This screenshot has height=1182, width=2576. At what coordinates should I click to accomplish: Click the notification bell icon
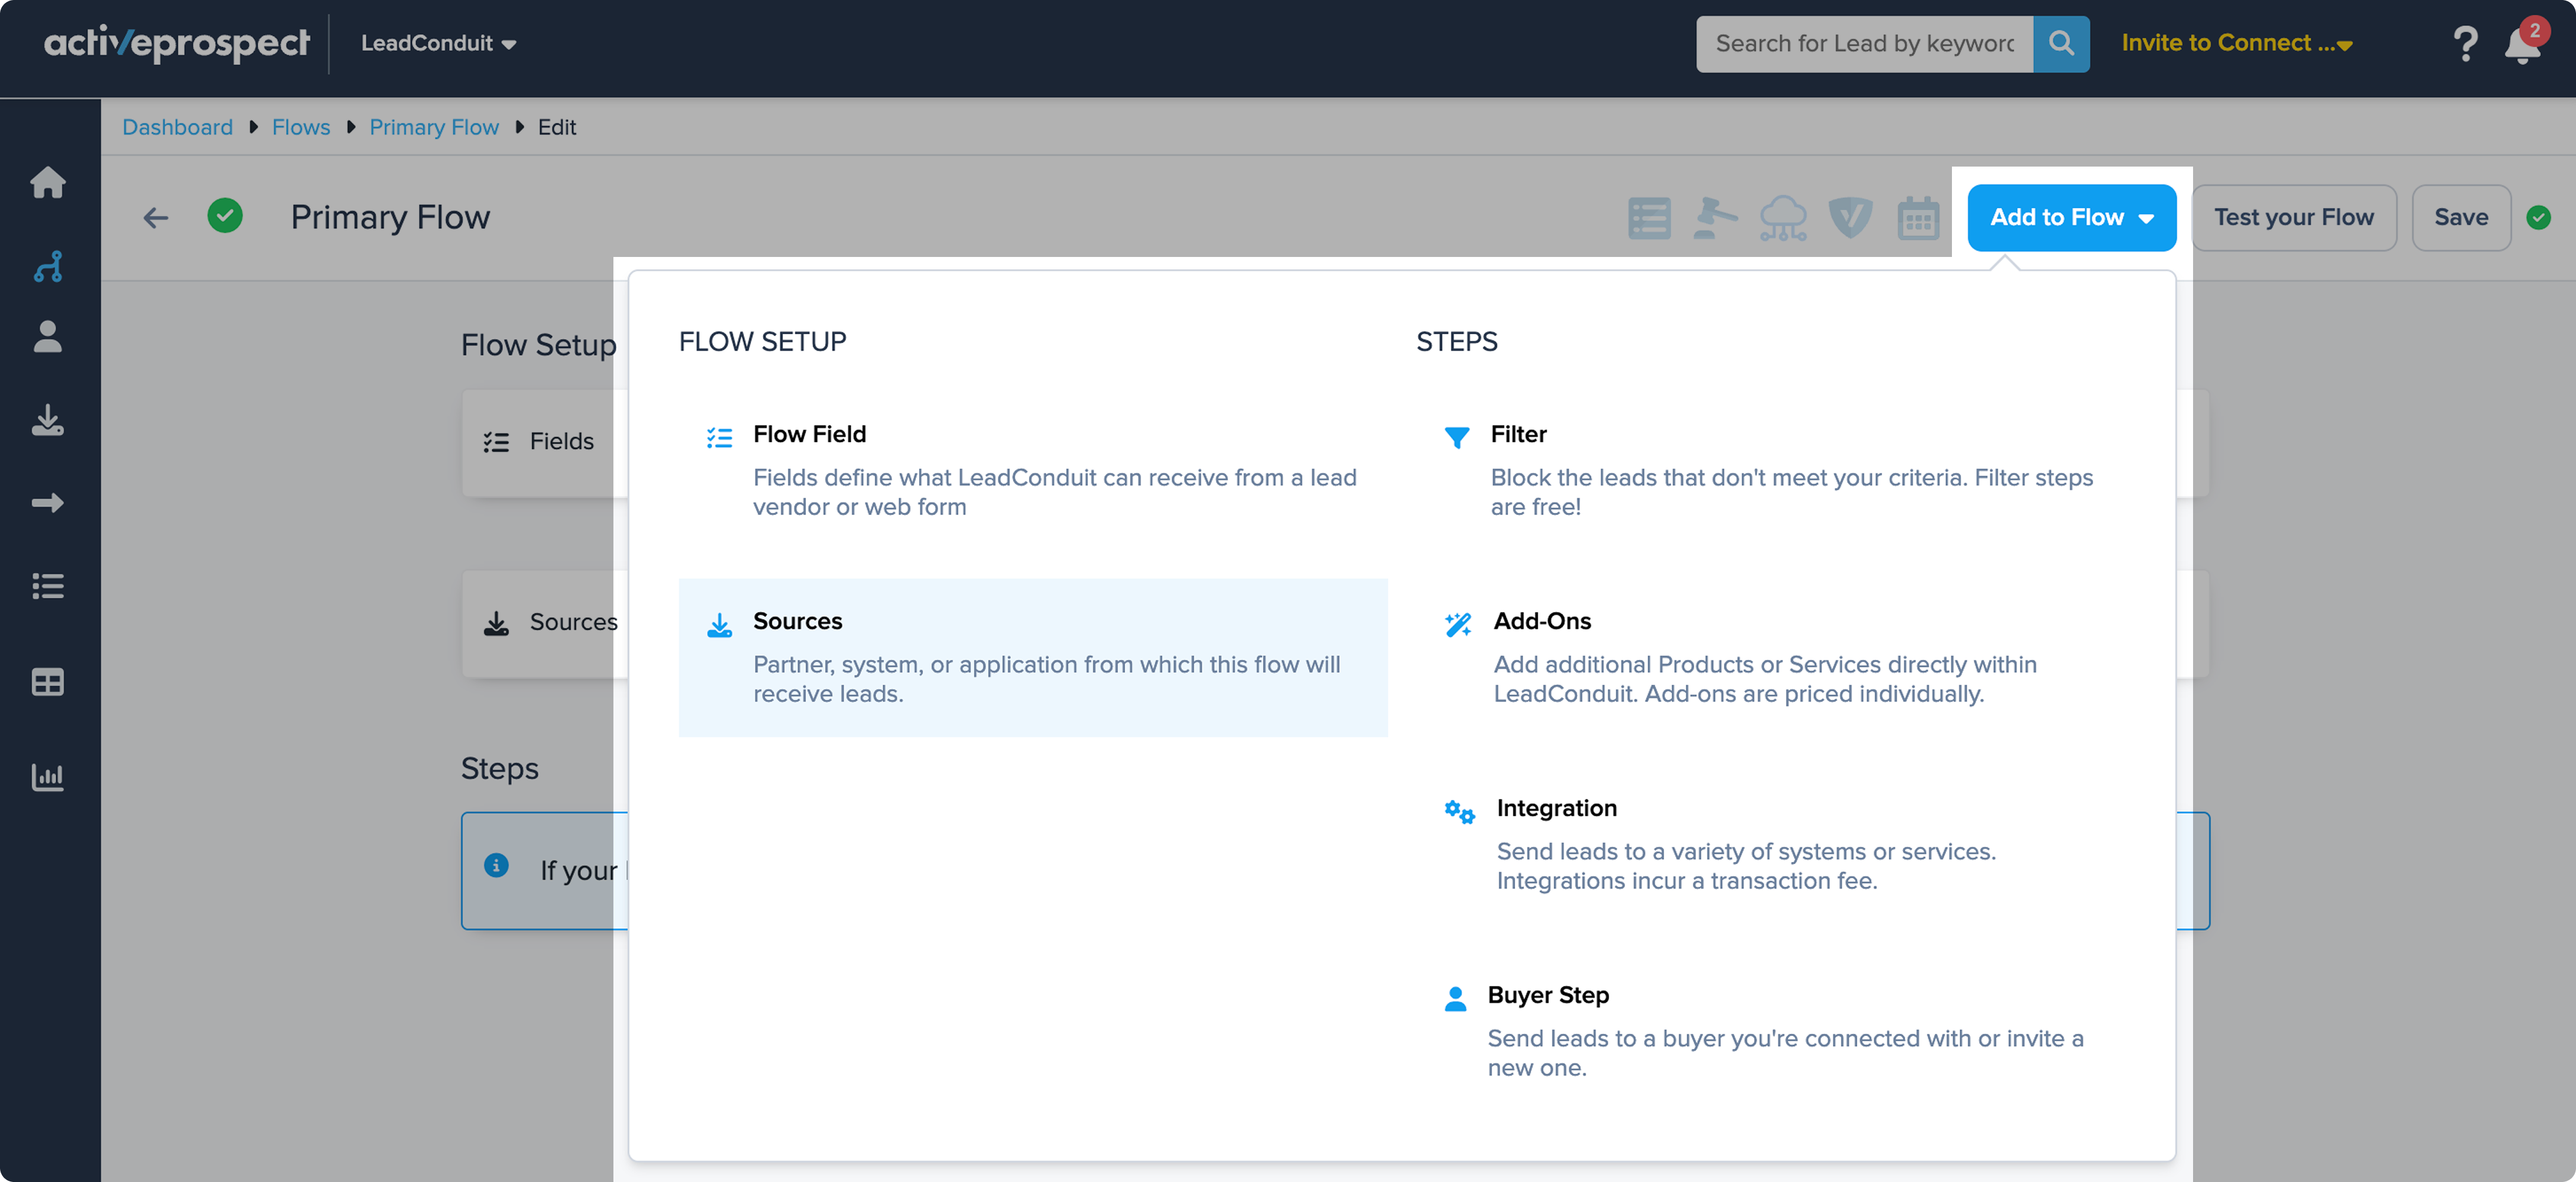[x=2521, y=45]
